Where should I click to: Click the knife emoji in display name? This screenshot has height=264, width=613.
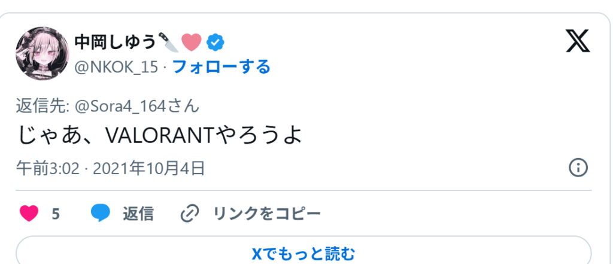click(168, 43)
